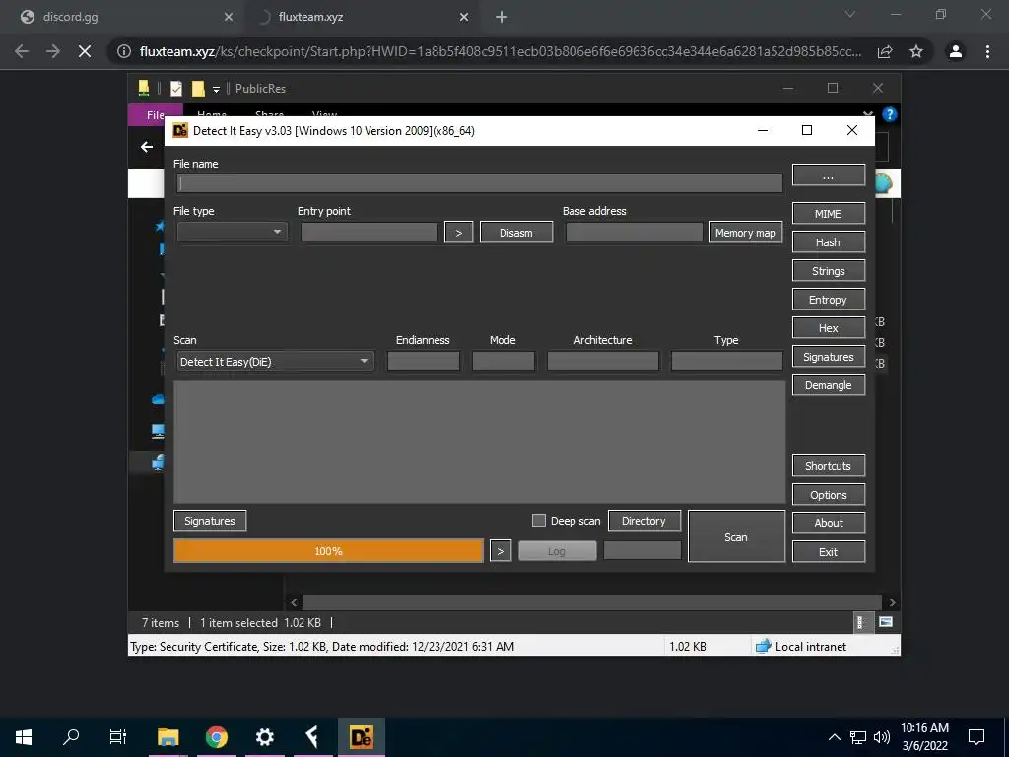Open the File tab in Explorer
Viewport: 1009px width, 757px height.
tap(155, 115)
